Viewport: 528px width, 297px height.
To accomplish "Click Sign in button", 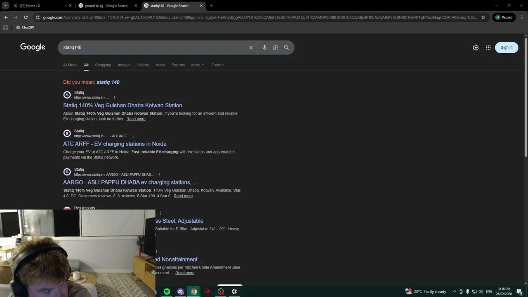I will (x=507, y=47).
